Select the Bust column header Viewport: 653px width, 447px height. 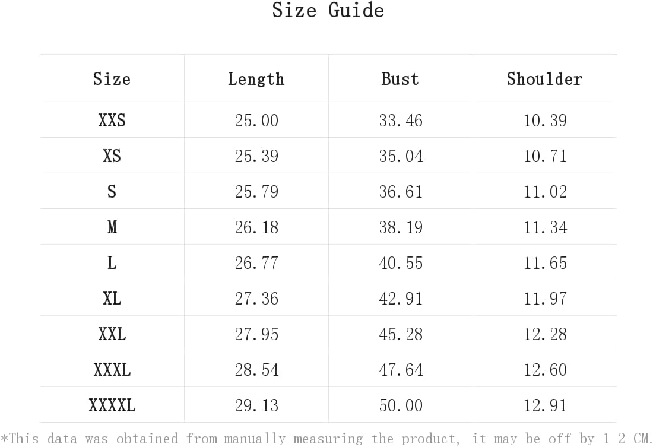[400, 79]
